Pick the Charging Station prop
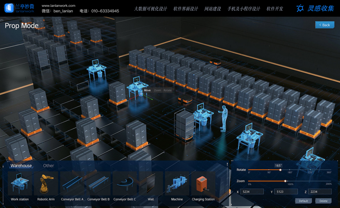340x208 pixels. [203, 184]
